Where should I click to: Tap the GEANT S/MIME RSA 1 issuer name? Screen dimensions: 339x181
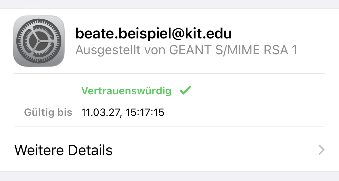(x=233, y=50)
